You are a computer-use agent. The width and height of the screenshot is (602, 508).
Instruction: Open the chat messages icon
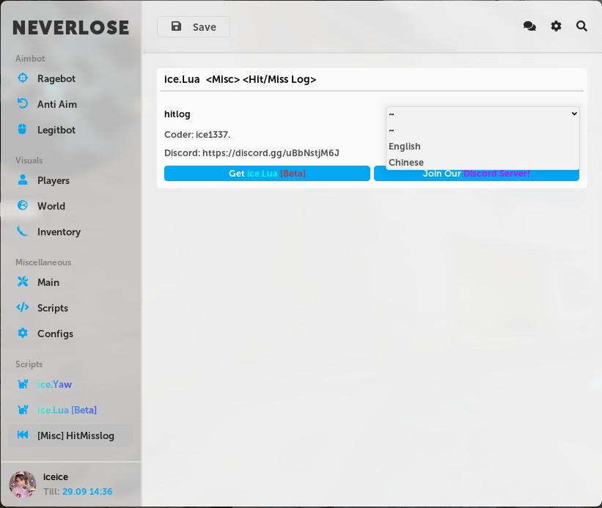[529, 26]
